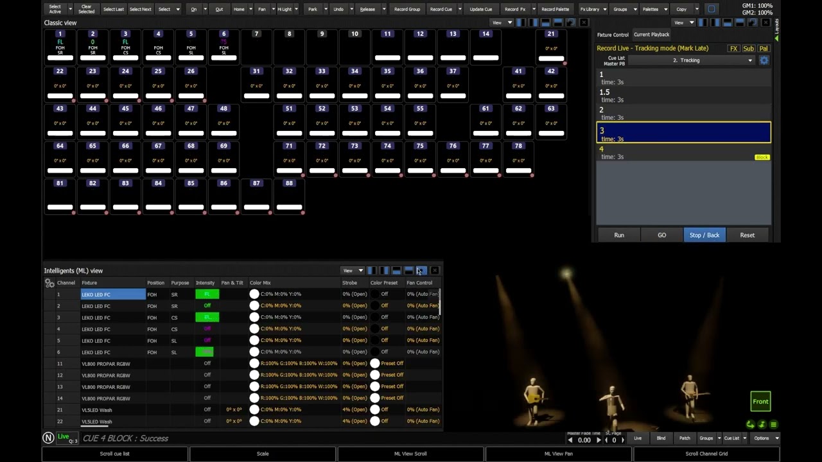Increase Master Fade Time with right arrow
Screen dimensions: 822x462
[599, 440]
